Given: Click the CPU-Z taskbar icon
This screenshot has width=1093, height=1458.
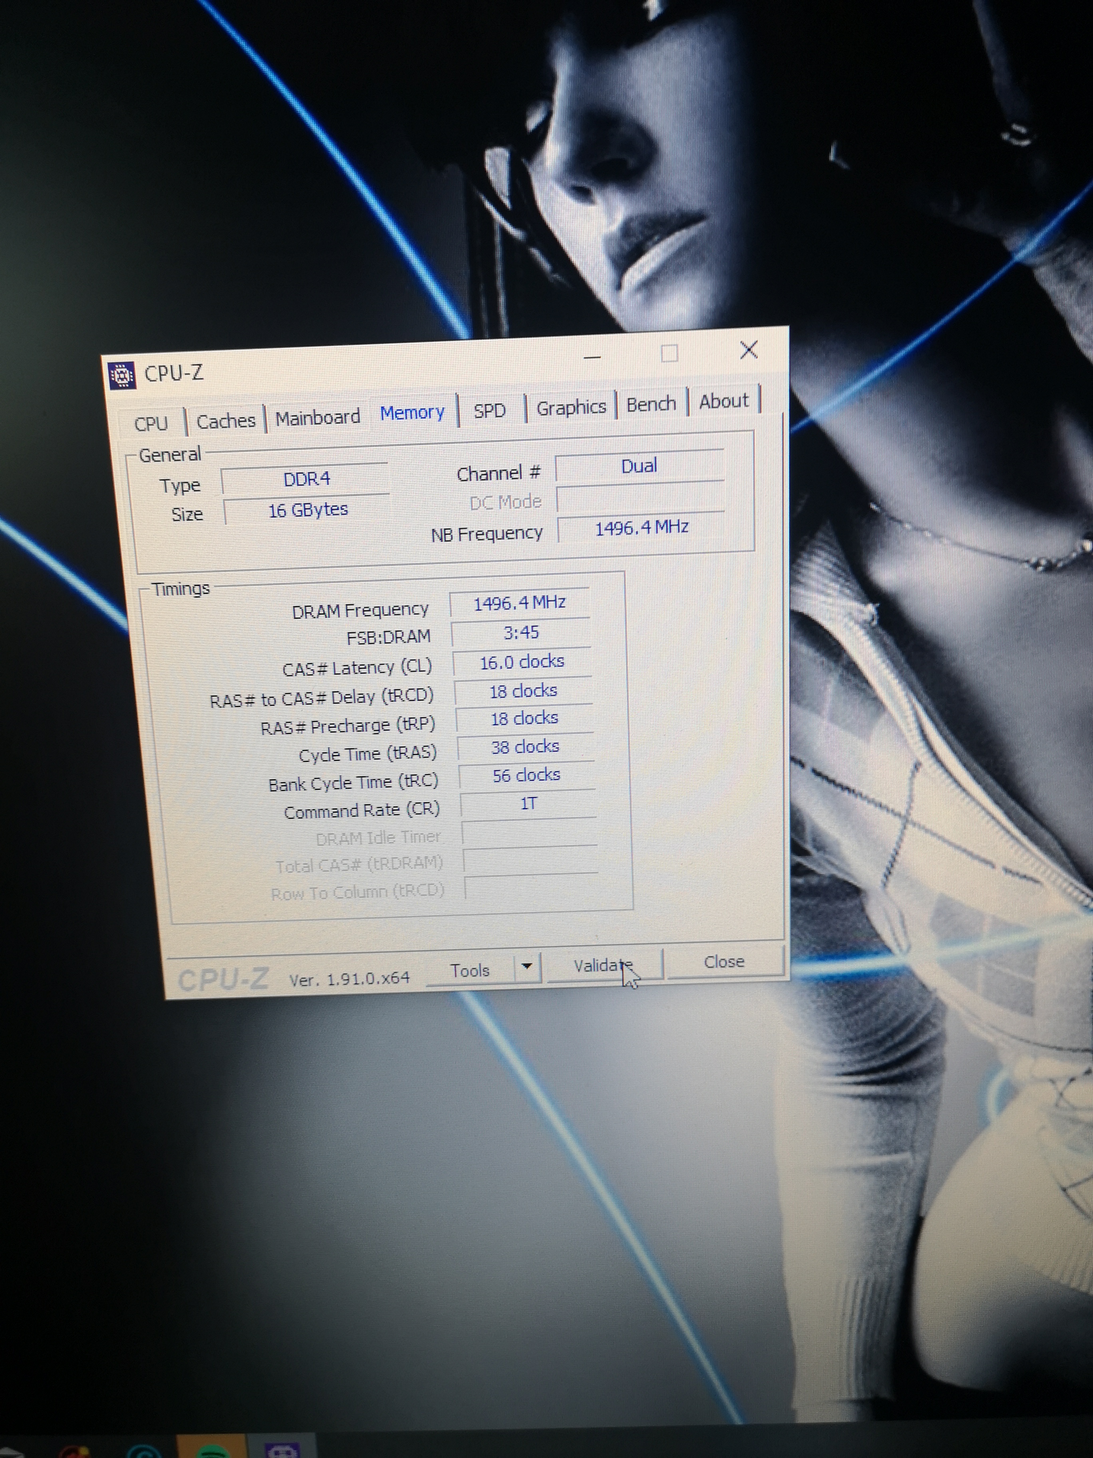Looking at the screenshot, I should (282, 1451).
